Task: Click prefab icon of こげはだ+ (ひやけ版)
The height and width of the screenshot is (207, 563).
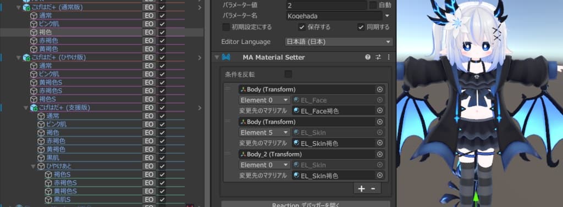Action: click(x=26, y=58)
